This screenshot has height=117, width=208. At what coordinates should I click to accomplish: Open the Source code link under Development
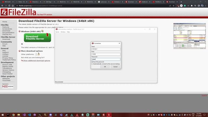click(x=7, y=65)
